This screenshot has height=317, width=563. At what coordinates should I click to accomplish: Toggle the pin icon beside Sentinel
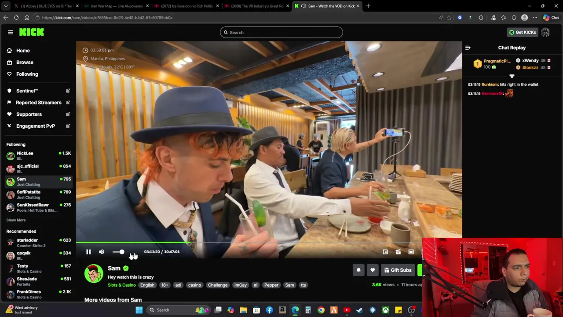click(68, 91)
